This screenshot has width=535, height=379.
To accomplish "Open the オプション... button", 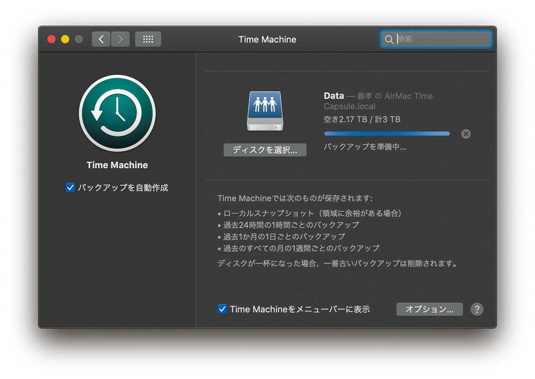I will tap(429, 310).
